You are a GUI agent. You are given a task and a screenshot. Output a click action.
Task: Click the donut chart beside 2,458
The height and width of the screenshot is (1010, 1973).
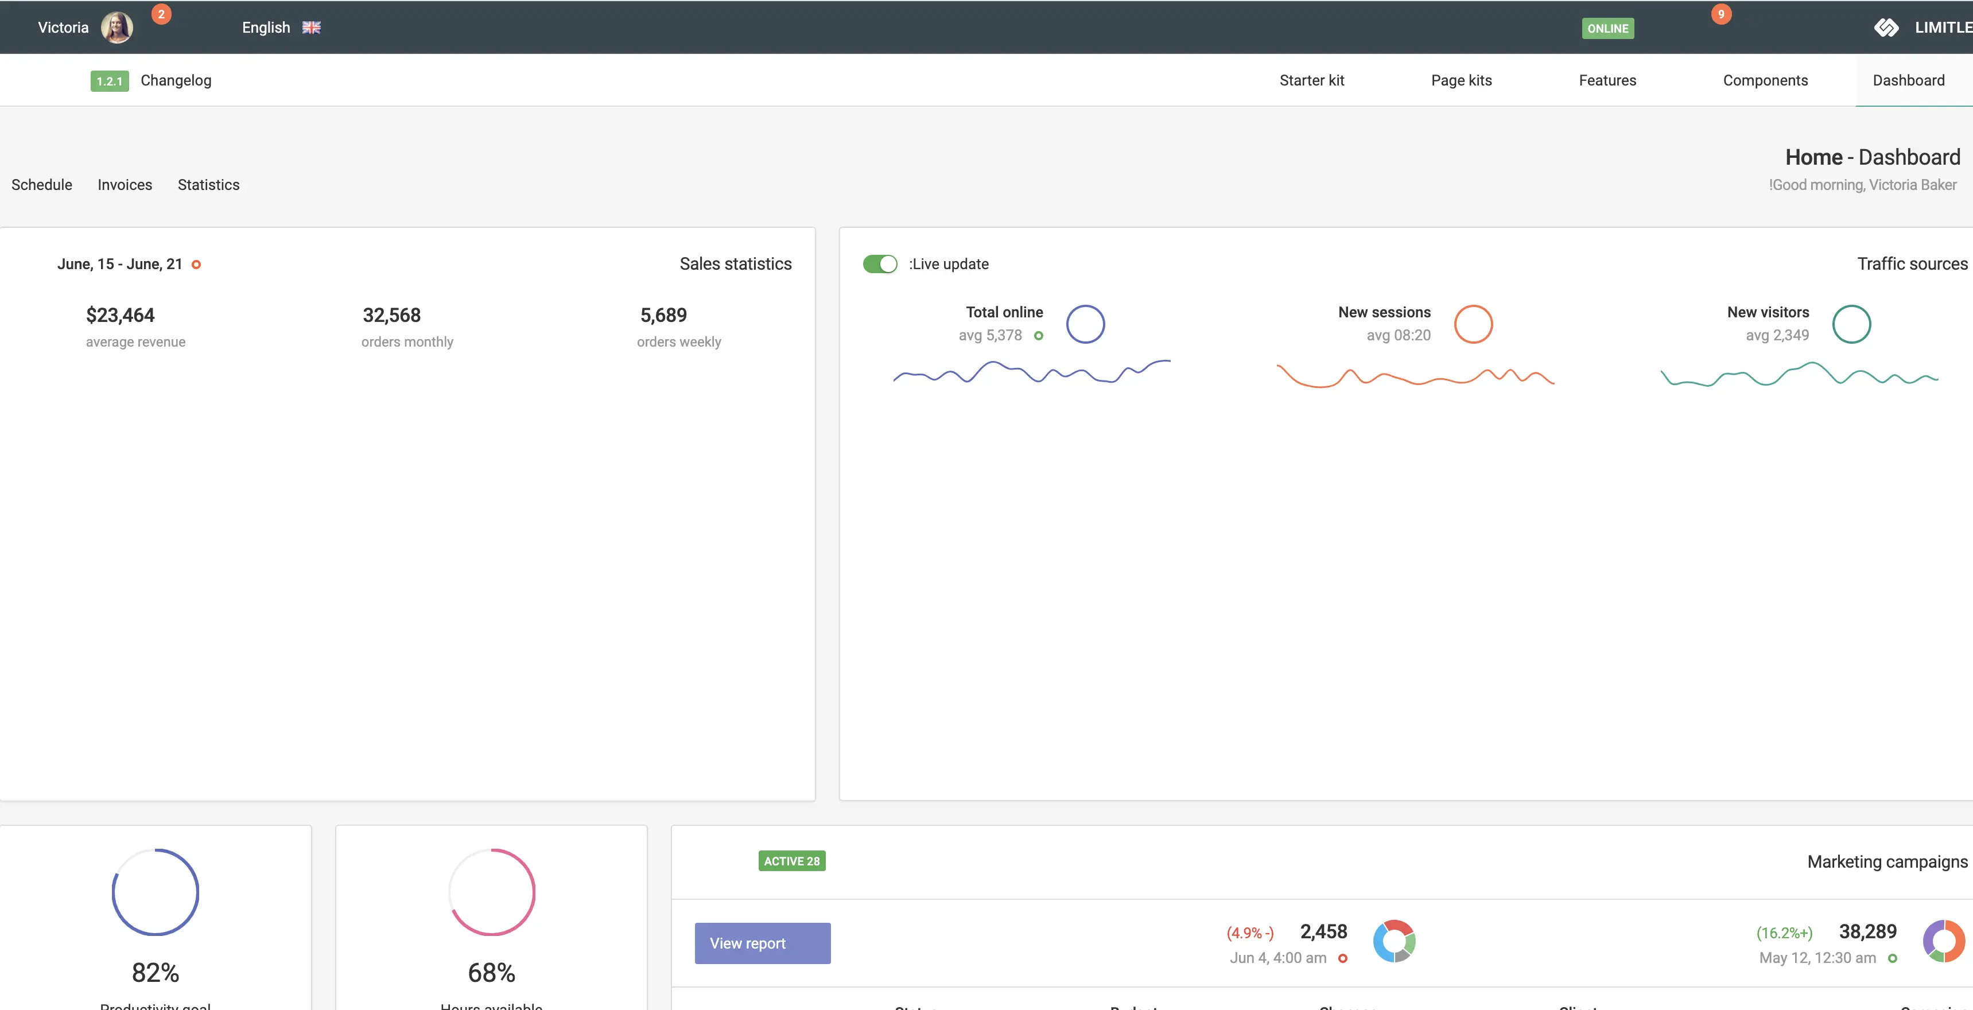(x=1393, y=941)
